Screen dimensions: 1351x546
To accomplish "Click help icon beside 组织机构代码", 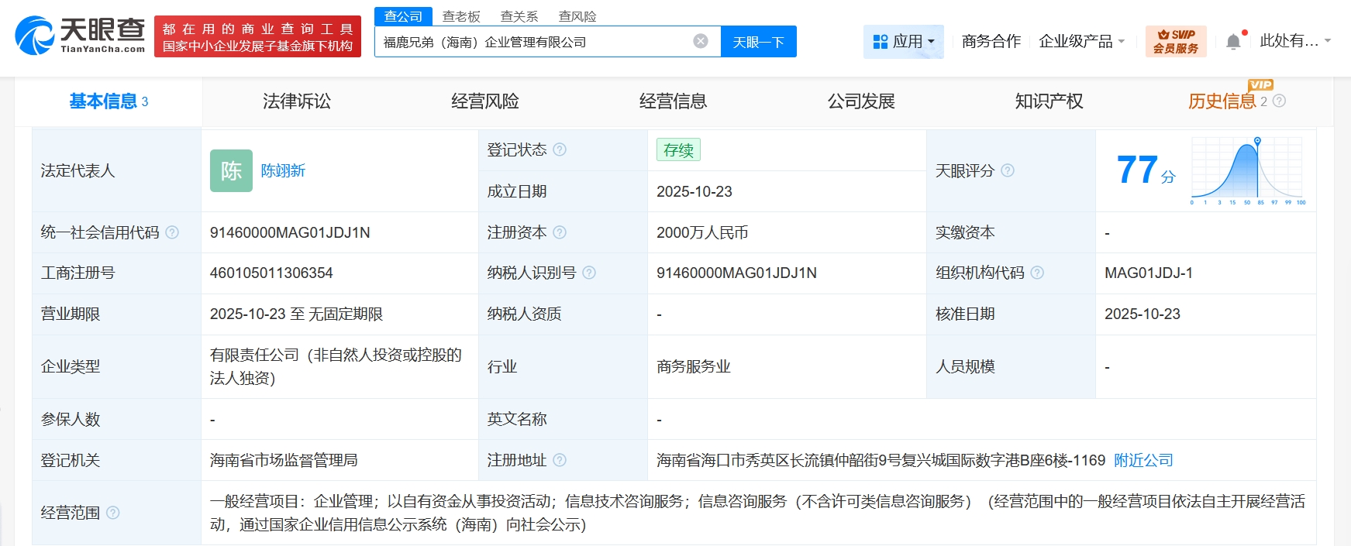I will pos(1037,273).
